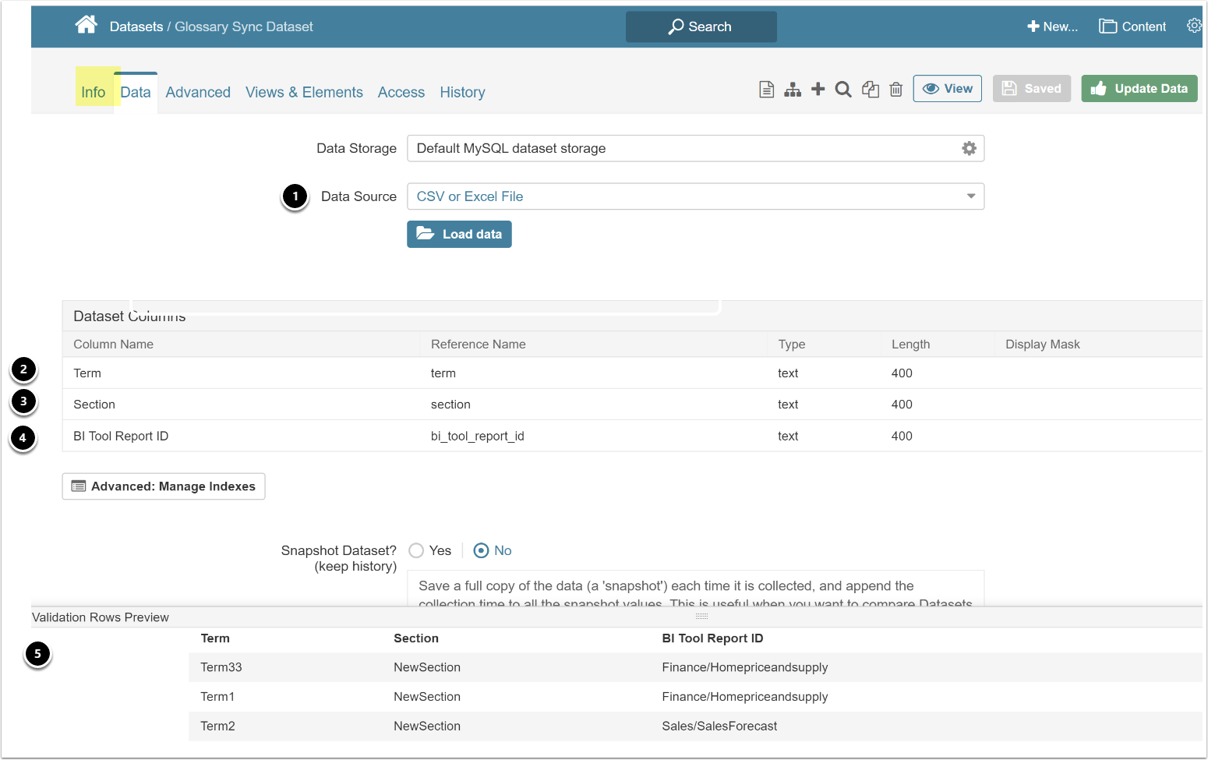Click the plus icon to add new item
This screenshot has width=1208, height=760.
pyautogui.click(x=818, y=89)
